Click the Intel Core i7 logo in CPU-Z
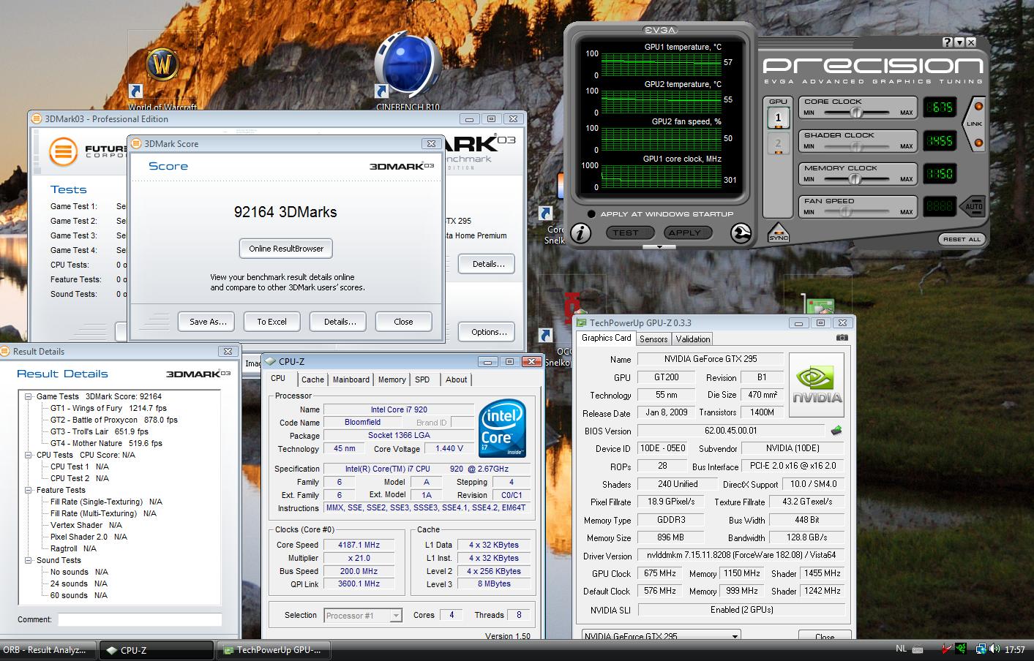This screenshot has height=661, width=1034. click(503, 428)
